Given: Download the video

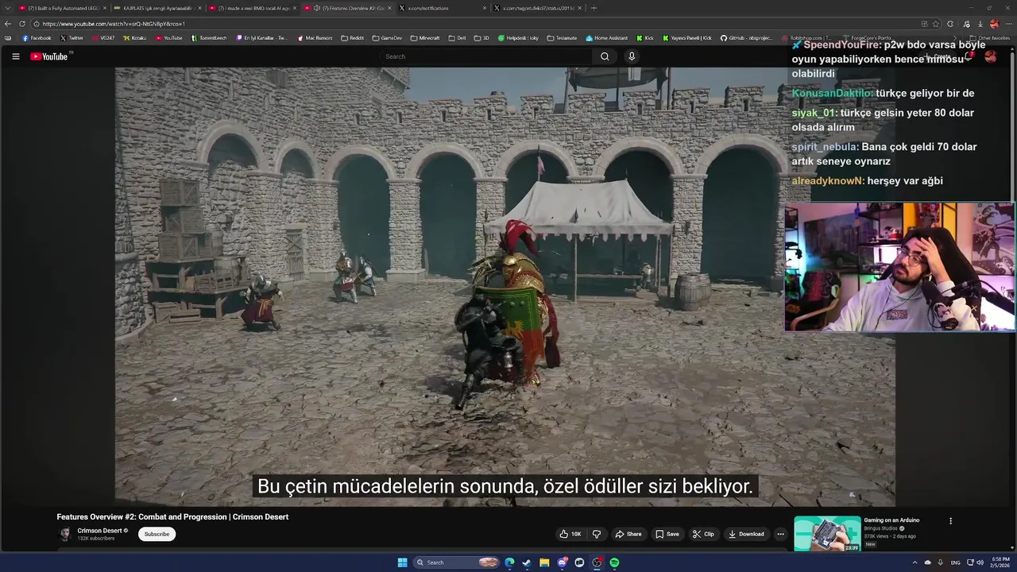Looking at the screenshot, I should coord(746,534).
